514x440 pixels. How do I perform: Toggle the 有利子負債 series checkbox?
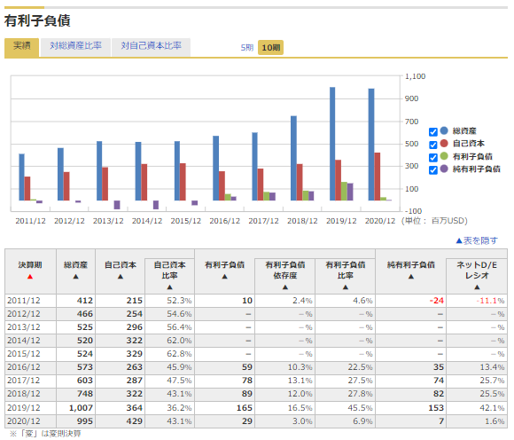point(433,158)
